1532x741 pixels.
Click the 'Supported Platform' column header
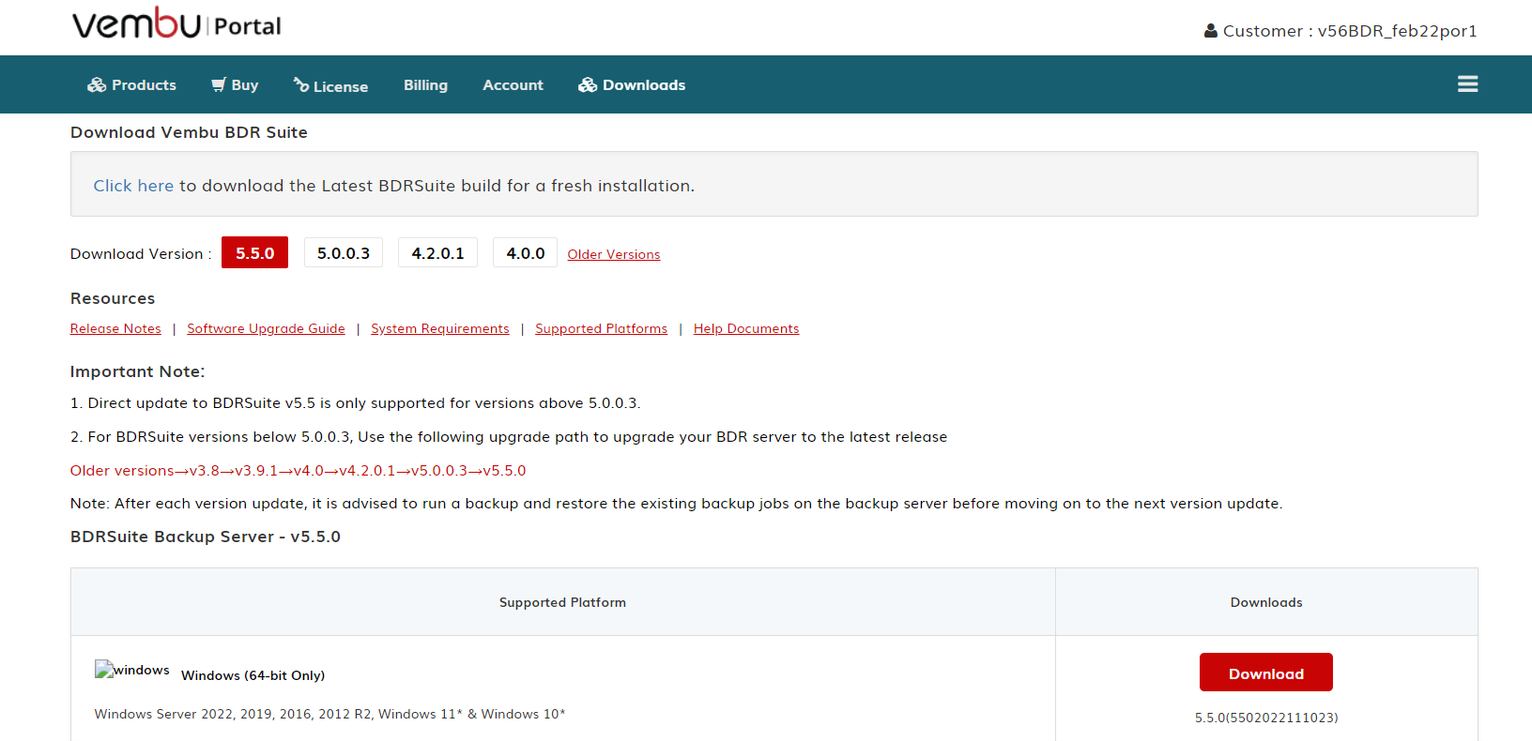point(562,602)
